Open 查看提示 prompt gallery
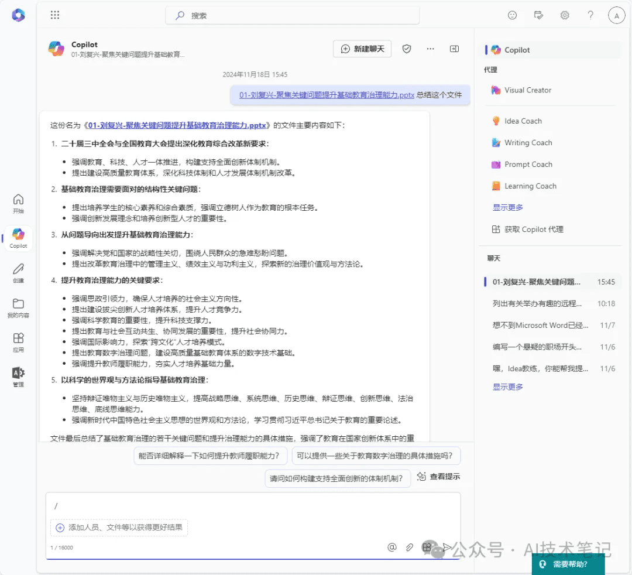The image size is (632, 575). pos(438,477)
